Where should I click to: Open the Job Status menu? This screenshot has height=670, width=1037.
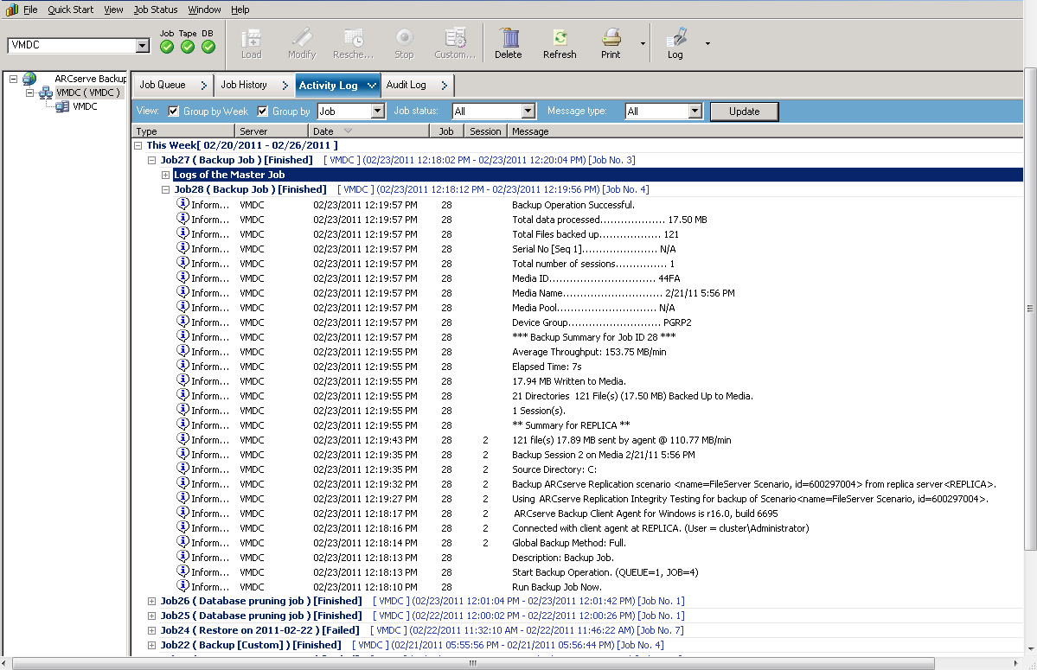156,10
